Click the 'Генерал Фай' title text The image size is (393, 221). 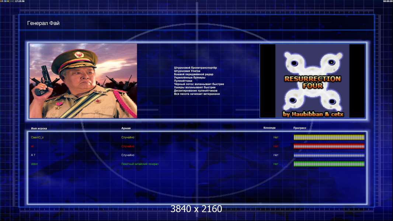click(44, 23)
